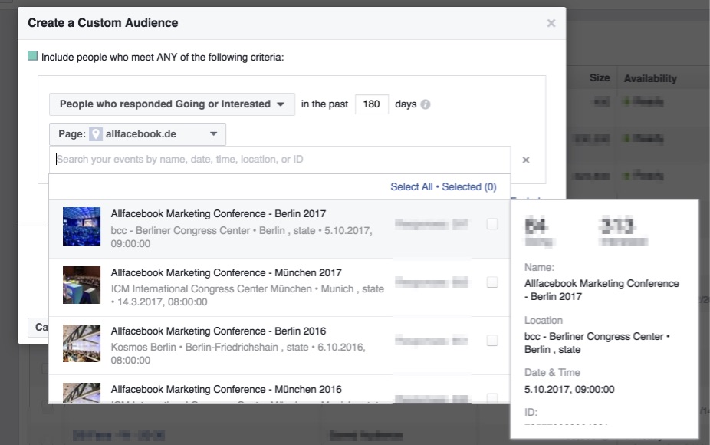Viewport: 710px width, 445px height.
Task: Click the event name in the details panel
Action: click(602, 290)
